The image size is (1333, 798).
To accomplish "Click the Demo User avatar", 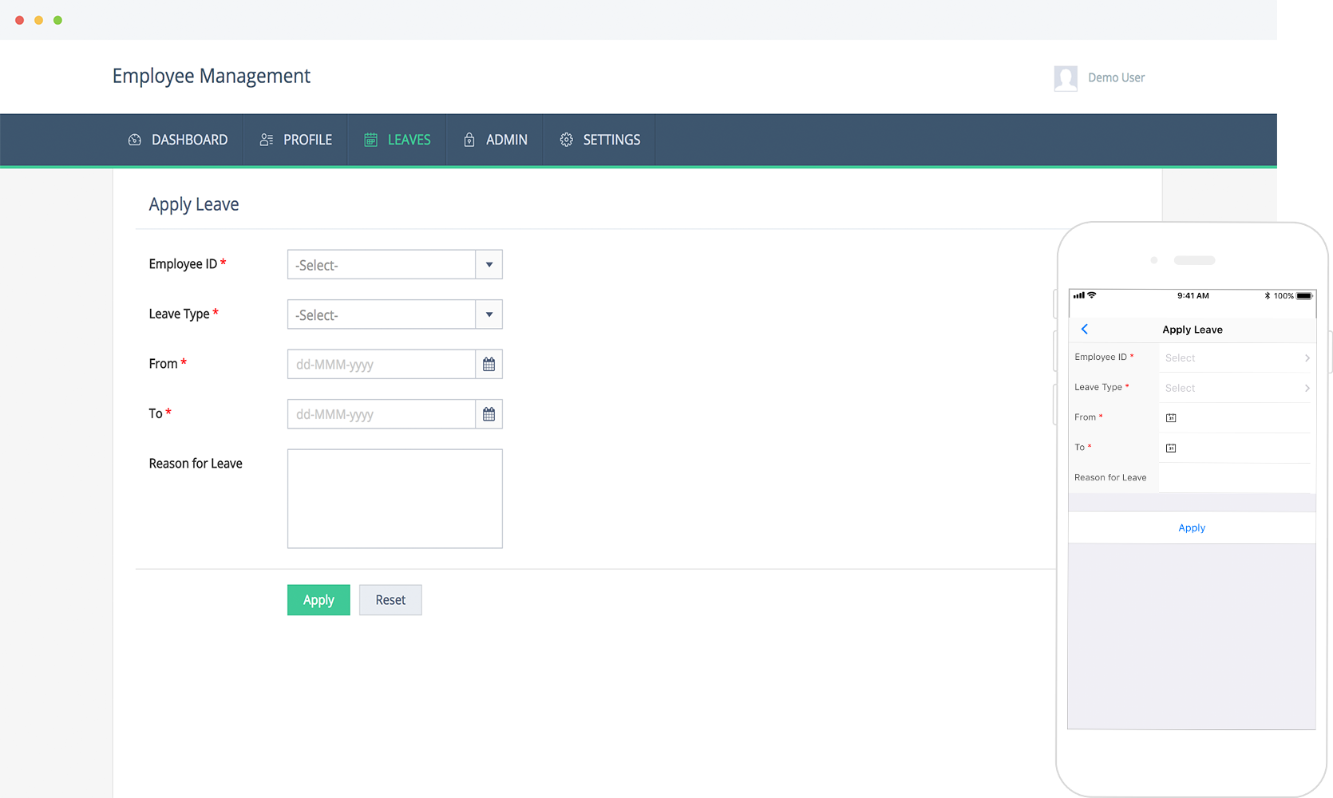I will click(1066, 78).
